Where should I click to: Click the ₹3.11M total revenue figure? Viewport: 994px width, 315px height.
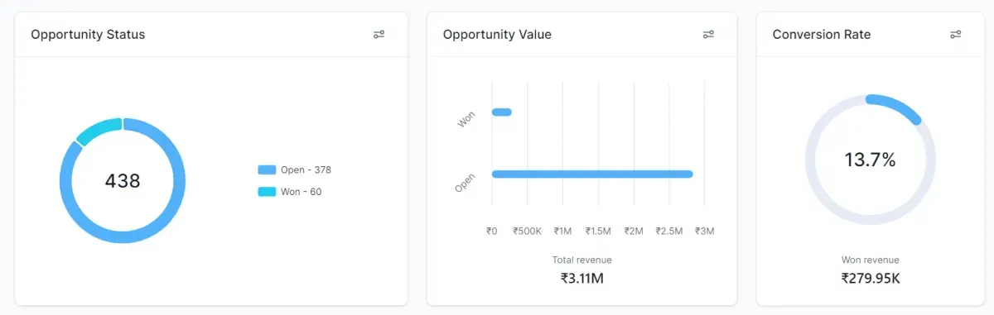[x=582, y=278]
